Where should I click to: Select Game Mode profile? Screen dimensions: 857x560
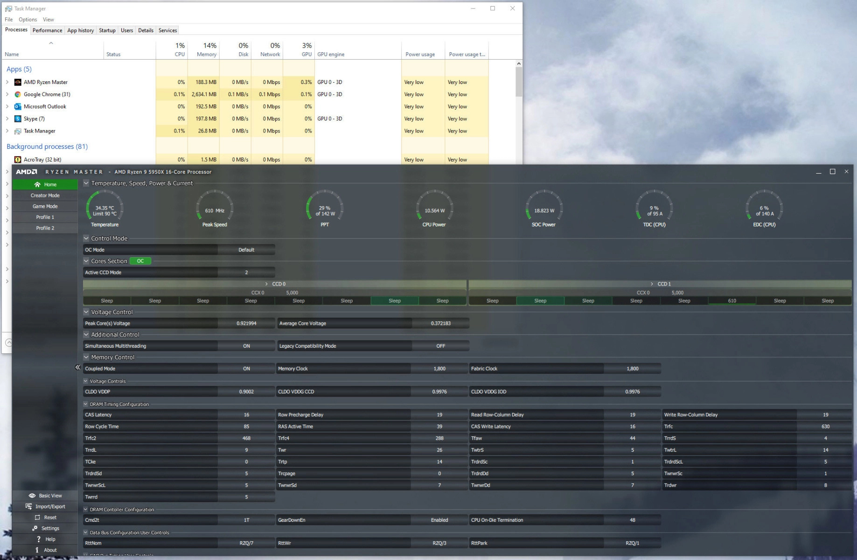click(x=45, y=206)
